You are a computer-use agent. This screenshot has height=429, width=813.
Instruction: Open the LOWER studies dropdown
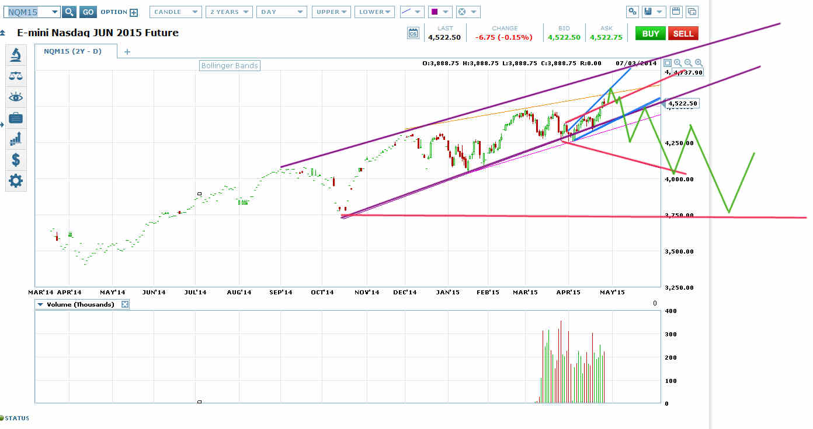pyautogui.click(x=374, y=12)
